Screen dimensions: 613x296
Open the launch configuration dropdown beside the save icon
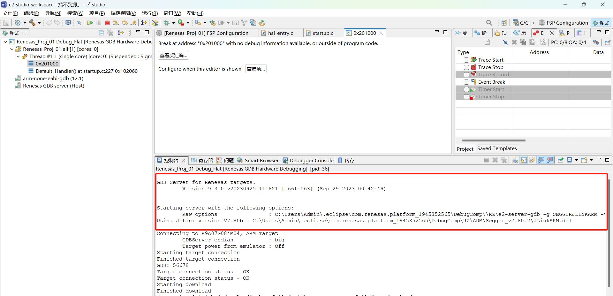[25, 23]
